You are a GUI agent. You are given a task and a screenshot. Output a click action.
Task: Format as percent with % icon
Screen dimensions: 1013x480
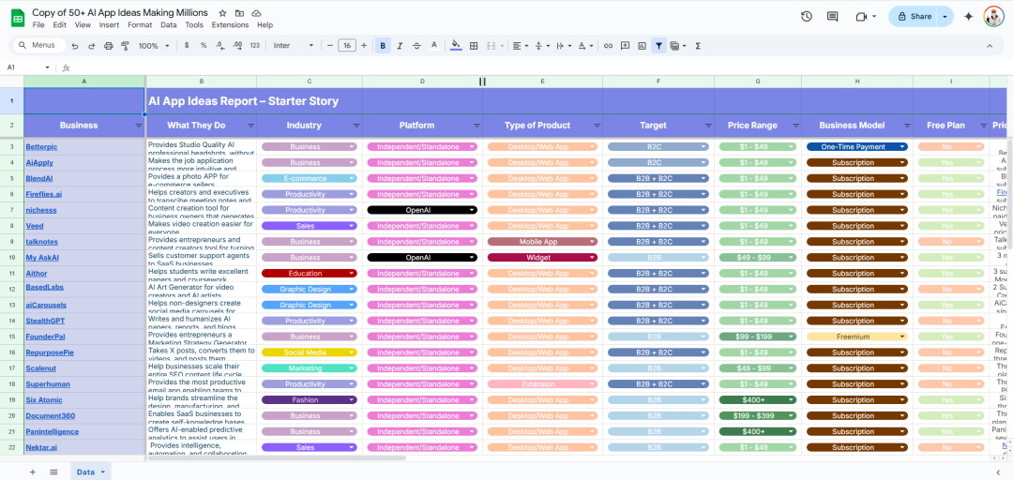[204, 46]
